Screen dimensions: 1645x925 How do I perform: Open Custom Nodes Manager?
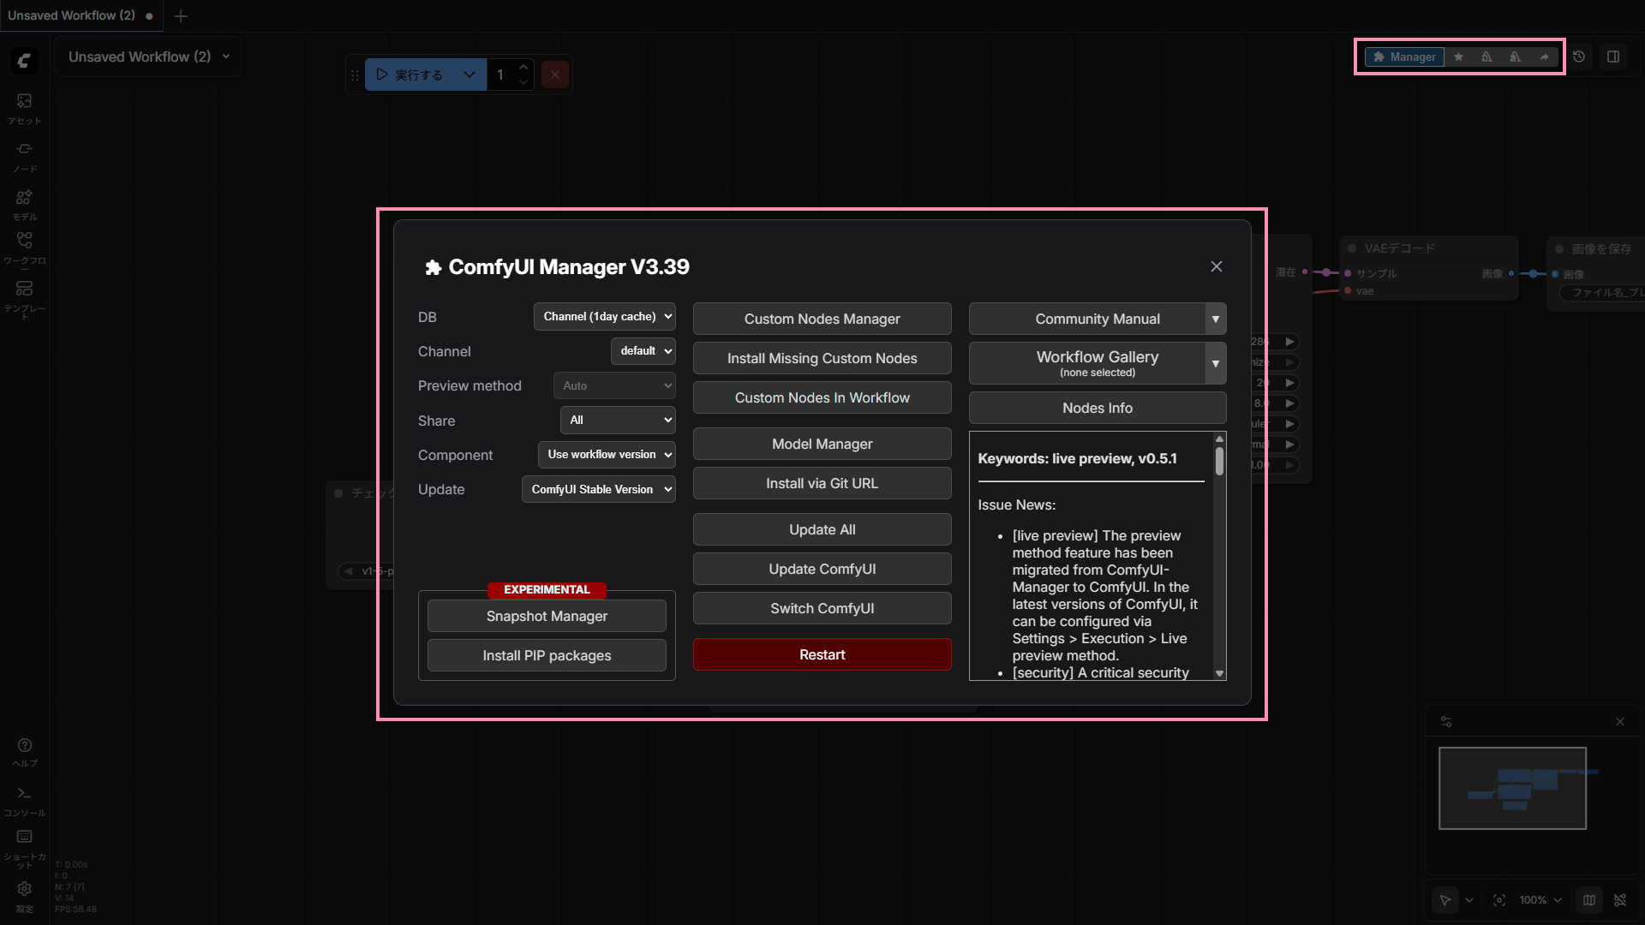point(822,319)
